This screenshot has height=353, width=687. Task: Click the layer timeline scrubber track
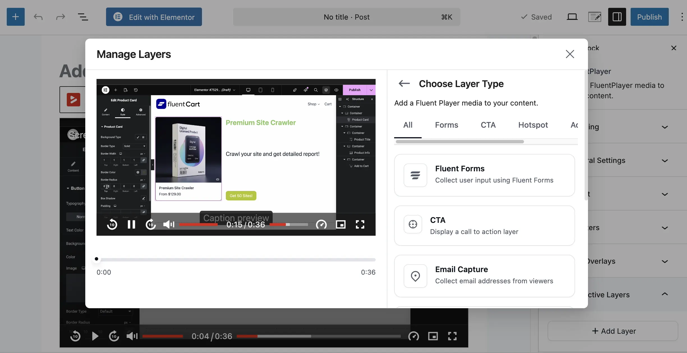236,260
